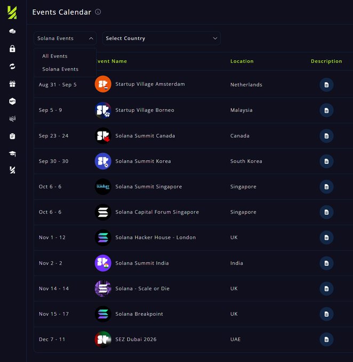This screenshot has width=353, height=362.
Task: Select the Solana Summit Korea event name
Action: point(143,161)
